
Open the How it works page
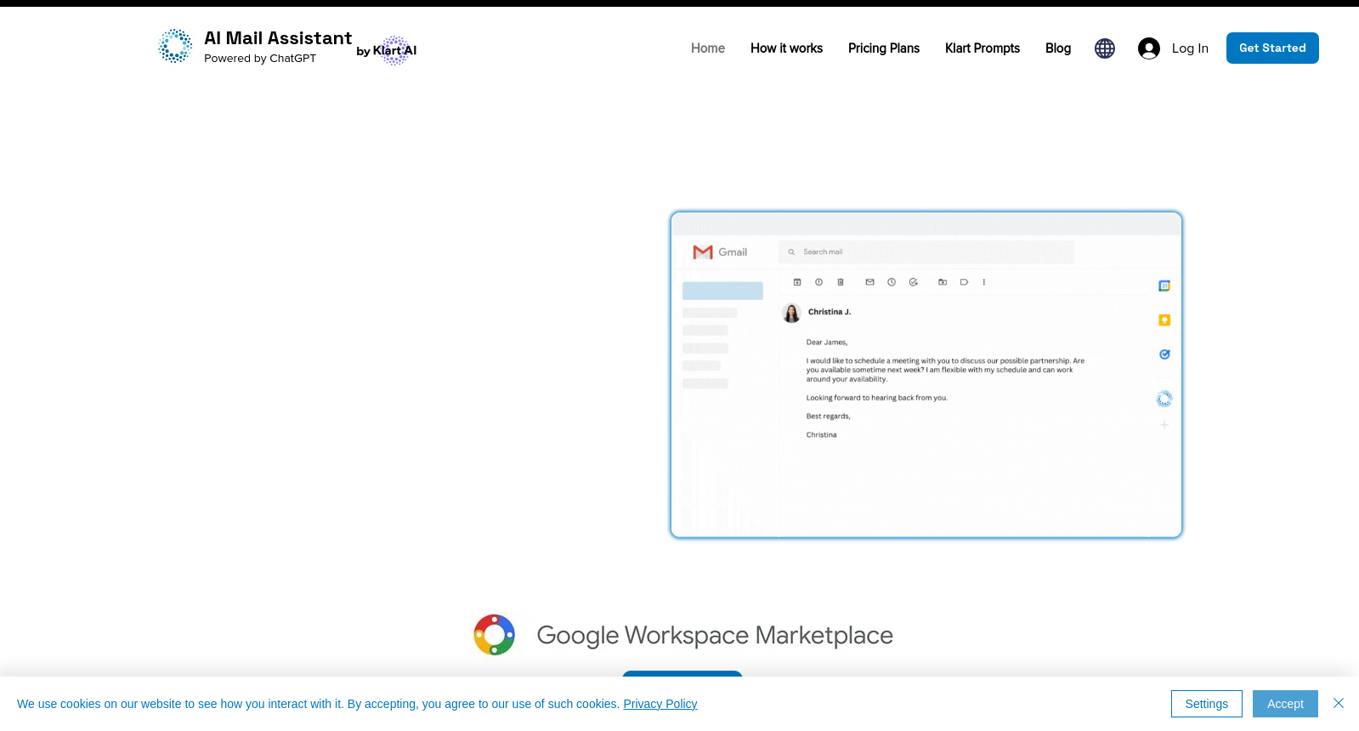(786, 48)
